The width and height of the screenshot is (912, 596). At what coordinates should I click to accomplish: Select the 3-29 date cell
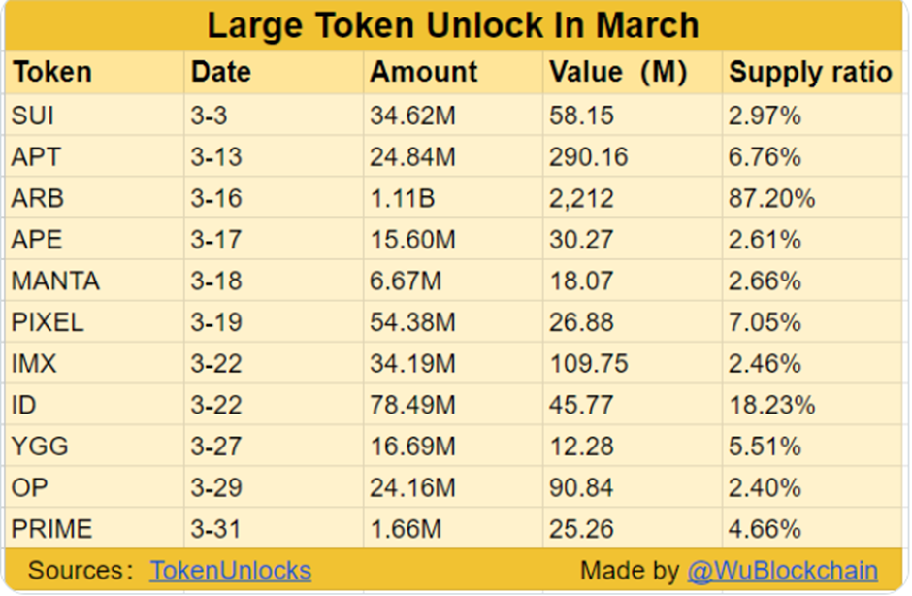(216, 487)
